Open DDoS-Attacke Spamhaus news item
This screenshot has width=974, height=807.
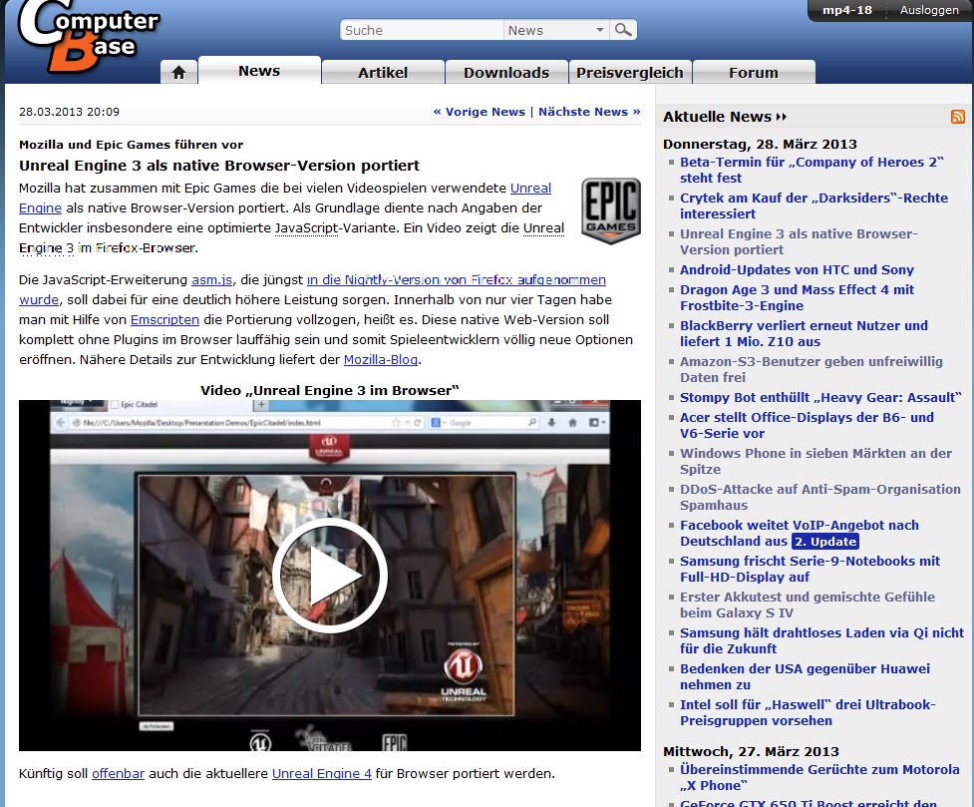coord(820,498)
